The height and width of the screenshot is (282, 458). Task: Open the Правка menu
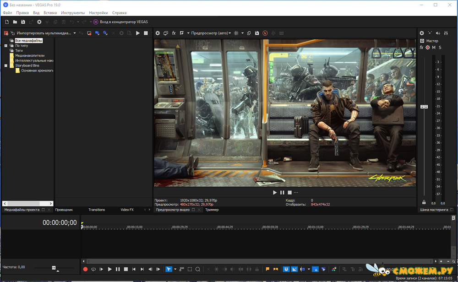pyautogui.click(x=22, y=13)
